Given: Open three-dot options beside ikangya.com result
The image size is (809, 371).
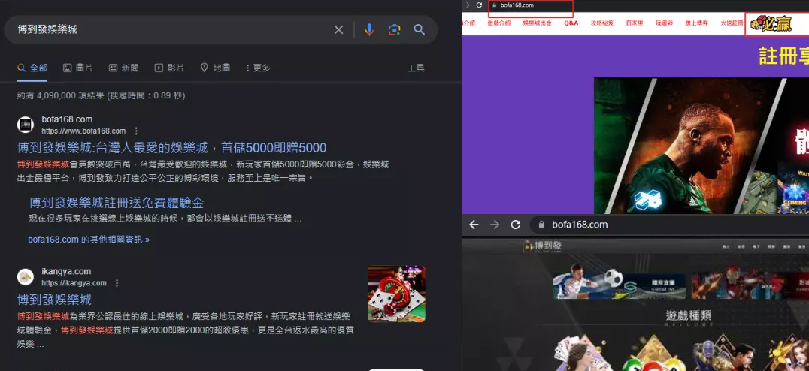Looking at the screenshot, I should point(117,283).
